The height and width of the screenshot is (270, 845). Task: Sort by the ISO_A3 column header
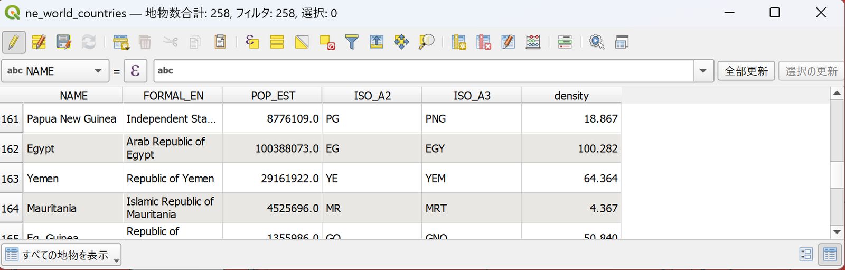click(472, 96)
